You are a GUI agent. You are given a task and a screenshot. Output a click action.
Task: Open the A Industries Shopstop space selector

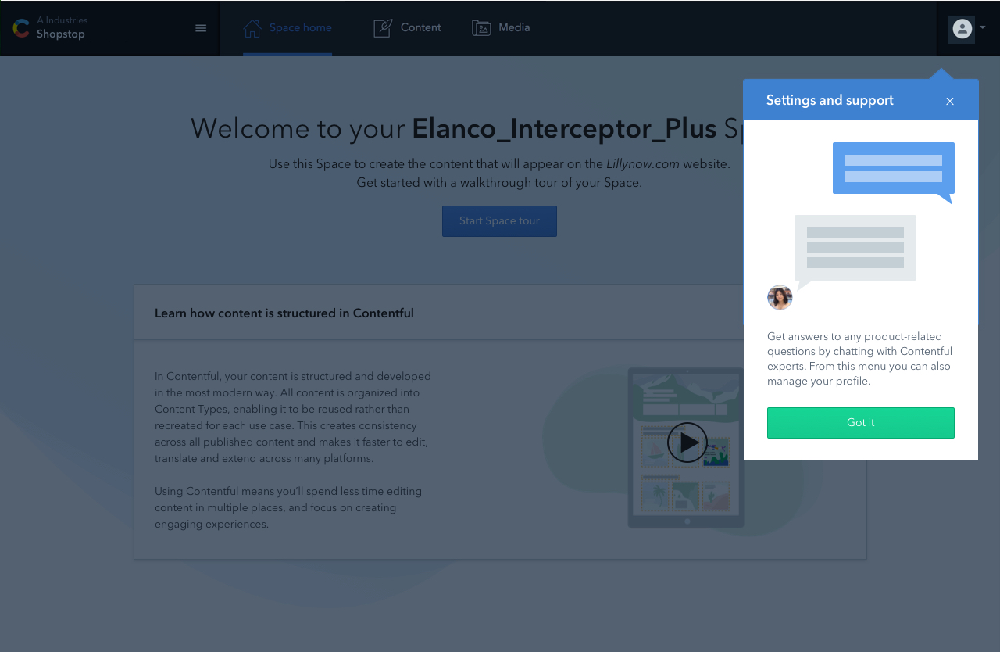pos(62,27)
